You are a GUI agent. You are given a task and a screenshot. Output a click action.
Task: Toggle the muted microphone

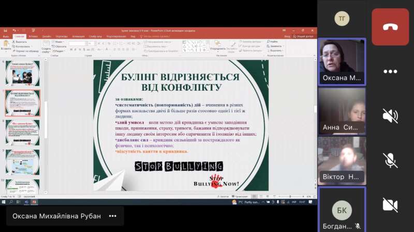pyautogui.click(x=390, y=160)
